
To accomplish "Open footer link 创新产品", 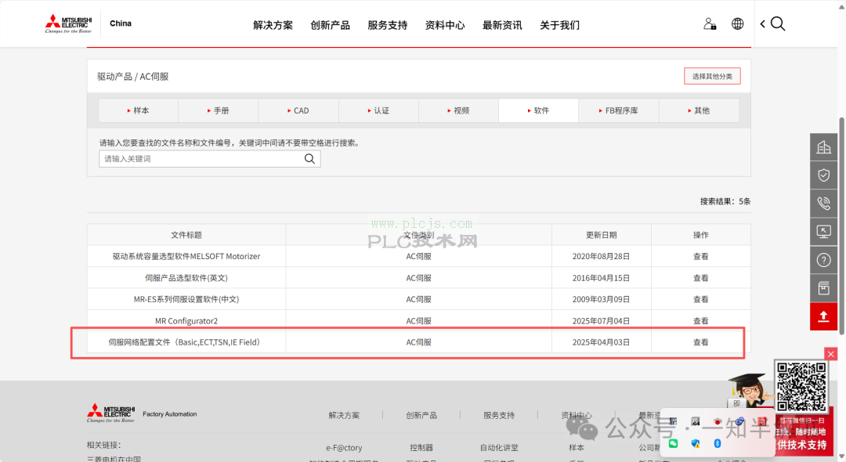I will 421,415.
